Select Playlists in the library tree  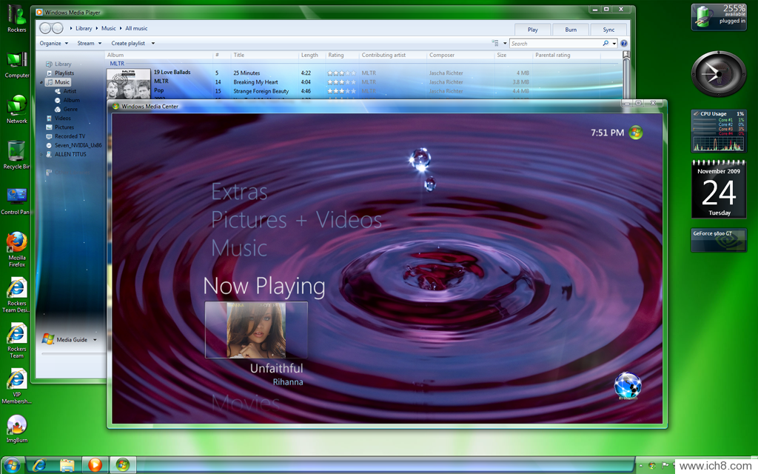[x=64, y=73]
